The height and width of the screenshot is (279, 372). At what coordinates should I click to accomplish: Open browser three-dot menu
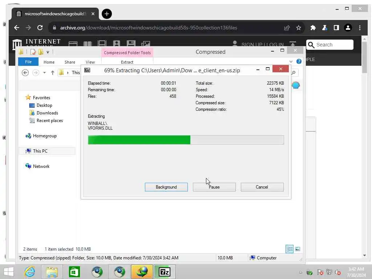coord(360,28)
